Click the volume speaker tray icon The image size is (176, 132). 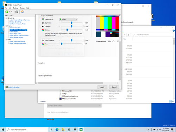(160, 130)
